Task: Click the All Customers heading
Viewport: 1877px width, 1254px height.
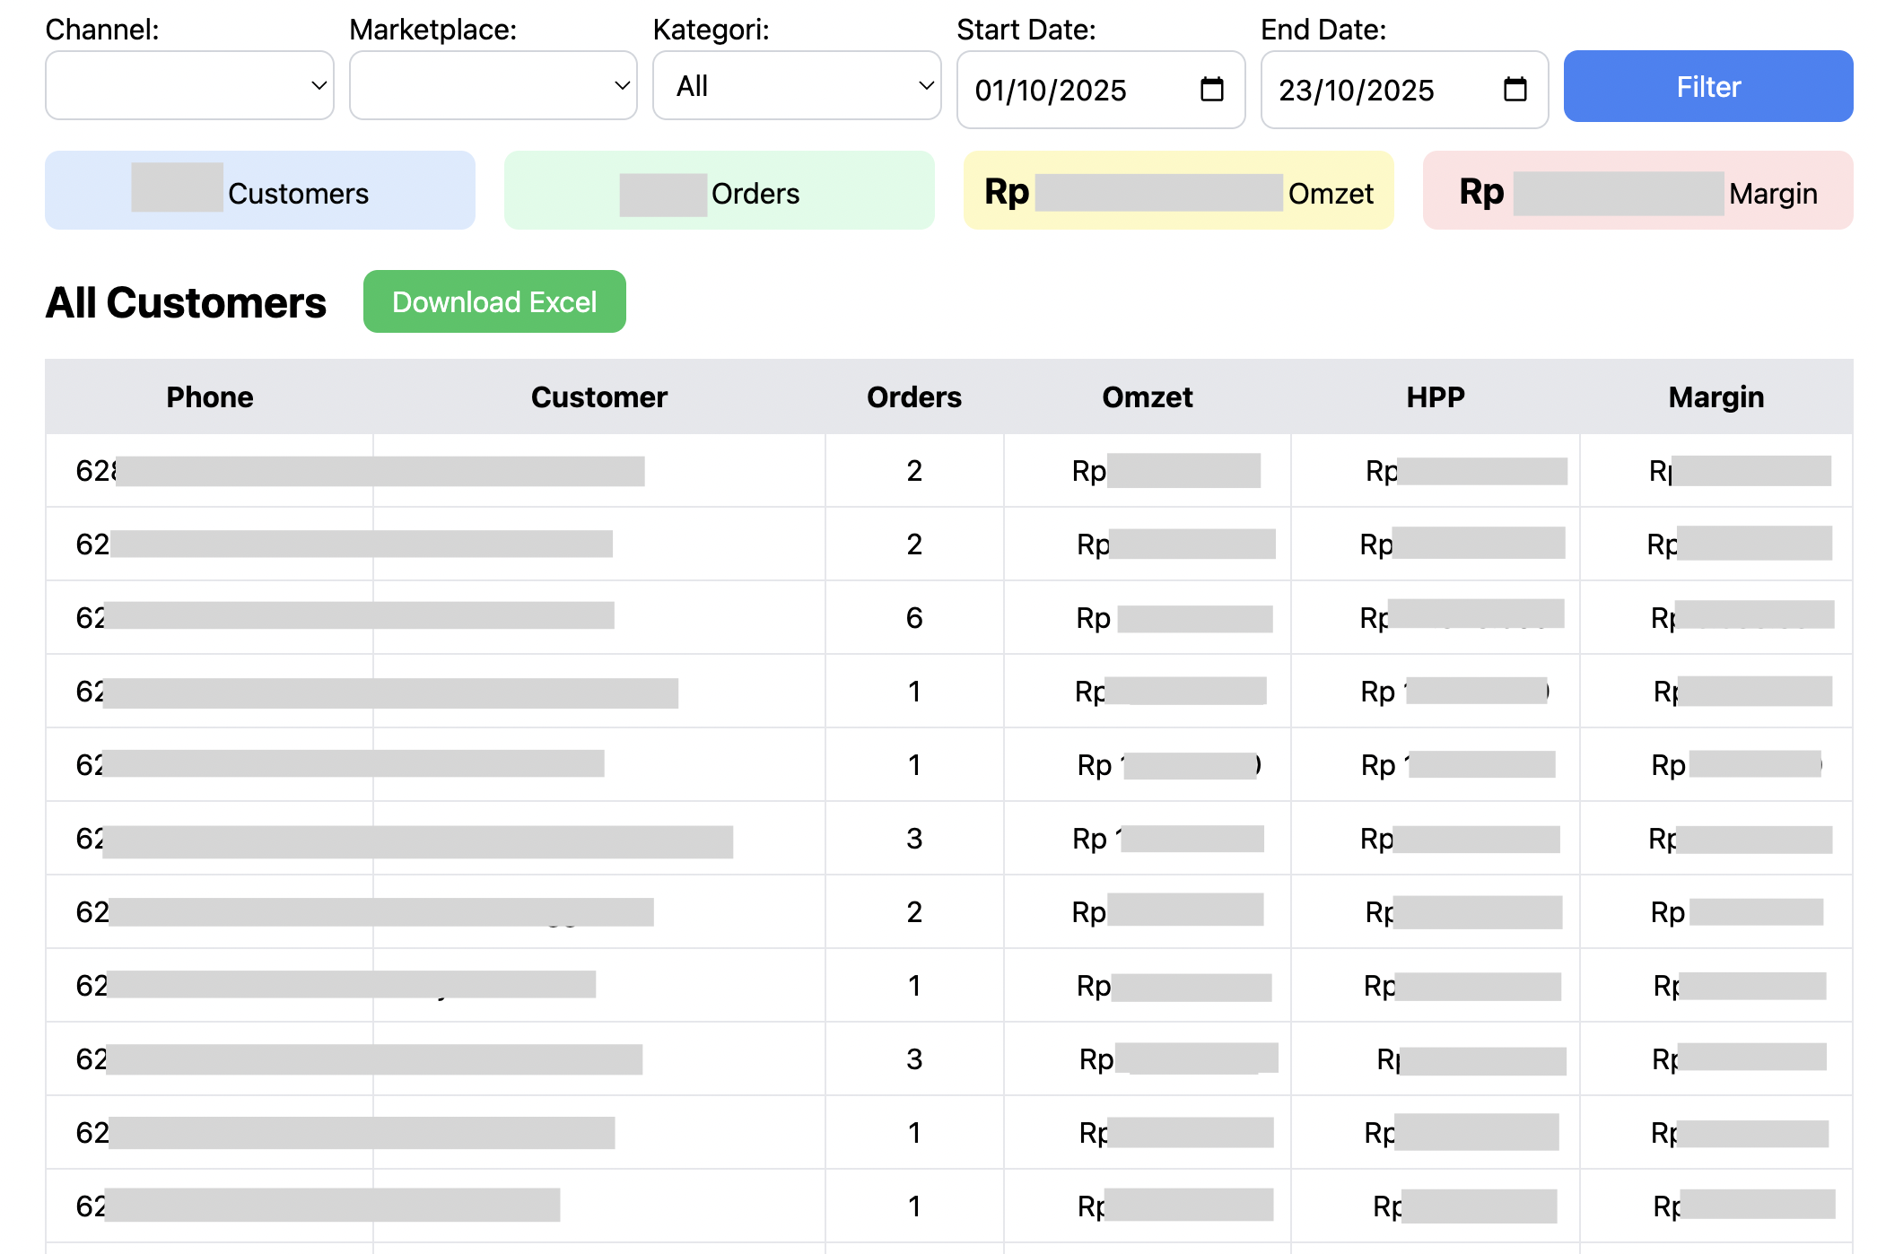Action: 186,301
